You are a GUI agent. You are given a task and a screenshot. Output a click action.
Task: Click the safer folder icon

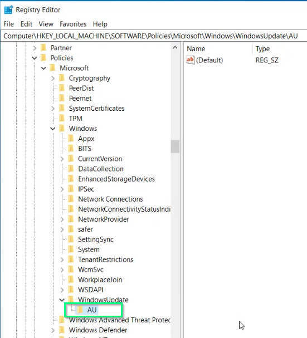click(71, 229)
